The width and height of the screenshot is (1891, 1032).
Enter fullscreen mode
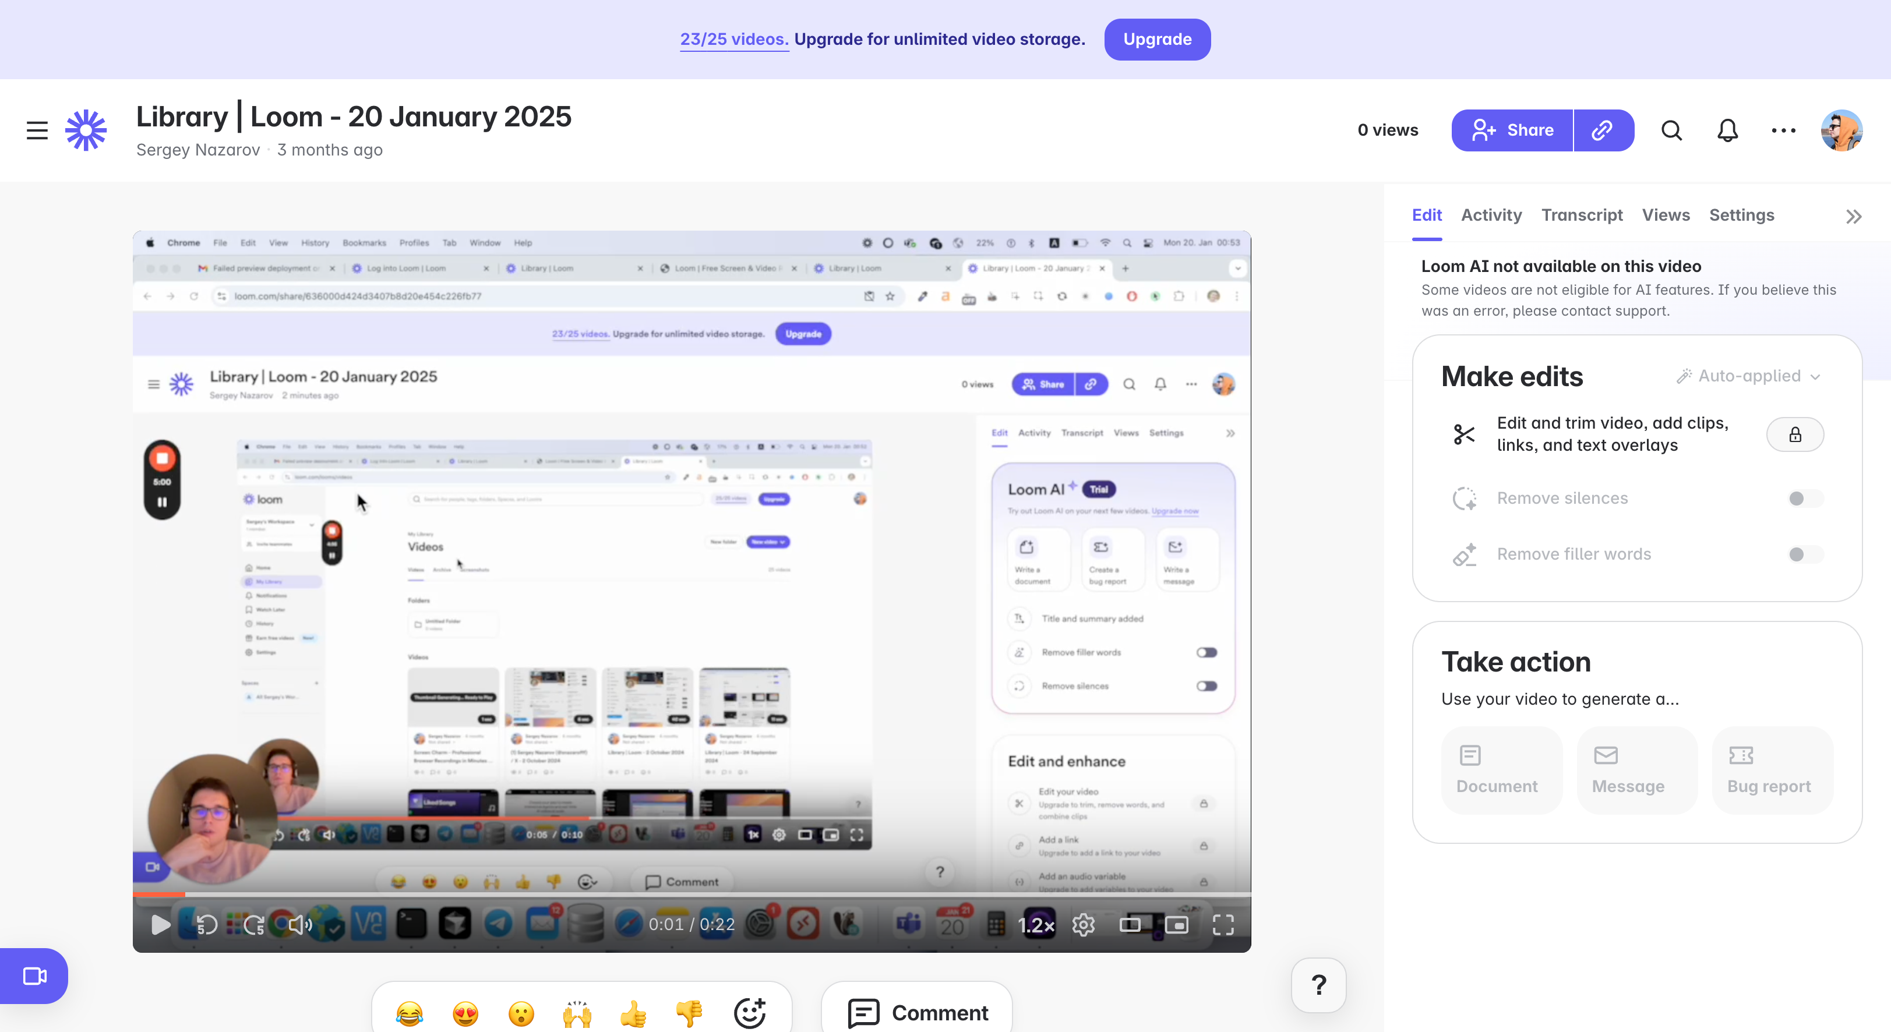pos(1223,925)
